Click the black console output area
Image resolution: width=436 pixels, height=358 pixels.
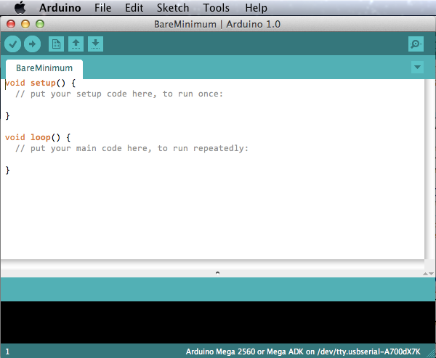[x=218, y=322]
